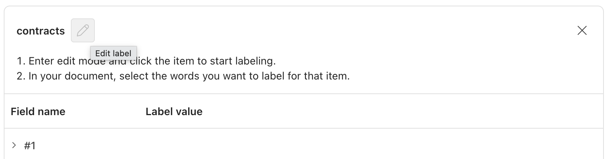Click the X at the panel's top right

[582, 30]
